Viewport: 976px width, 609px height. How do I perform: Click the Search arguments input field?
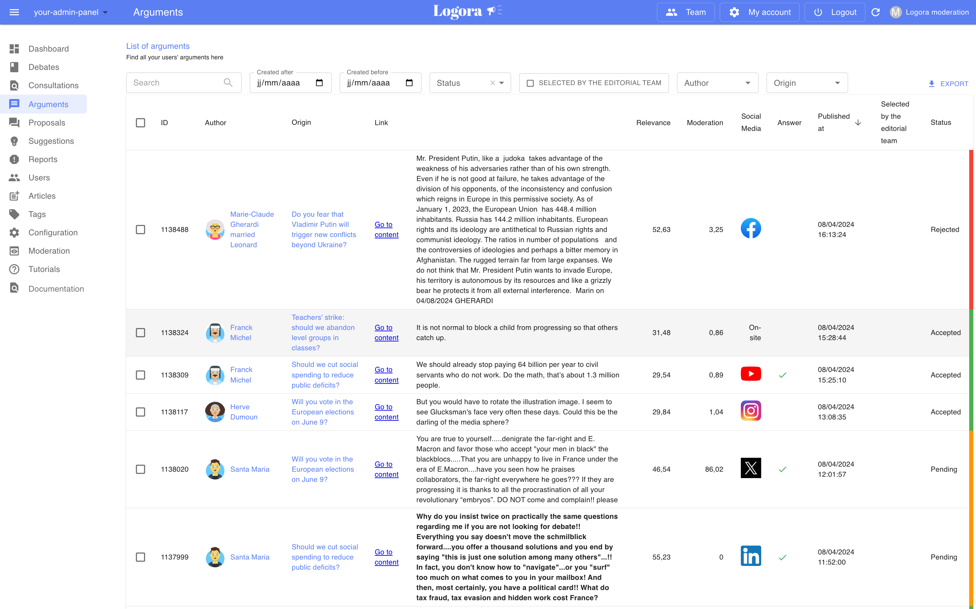click(x=177, y=83)
